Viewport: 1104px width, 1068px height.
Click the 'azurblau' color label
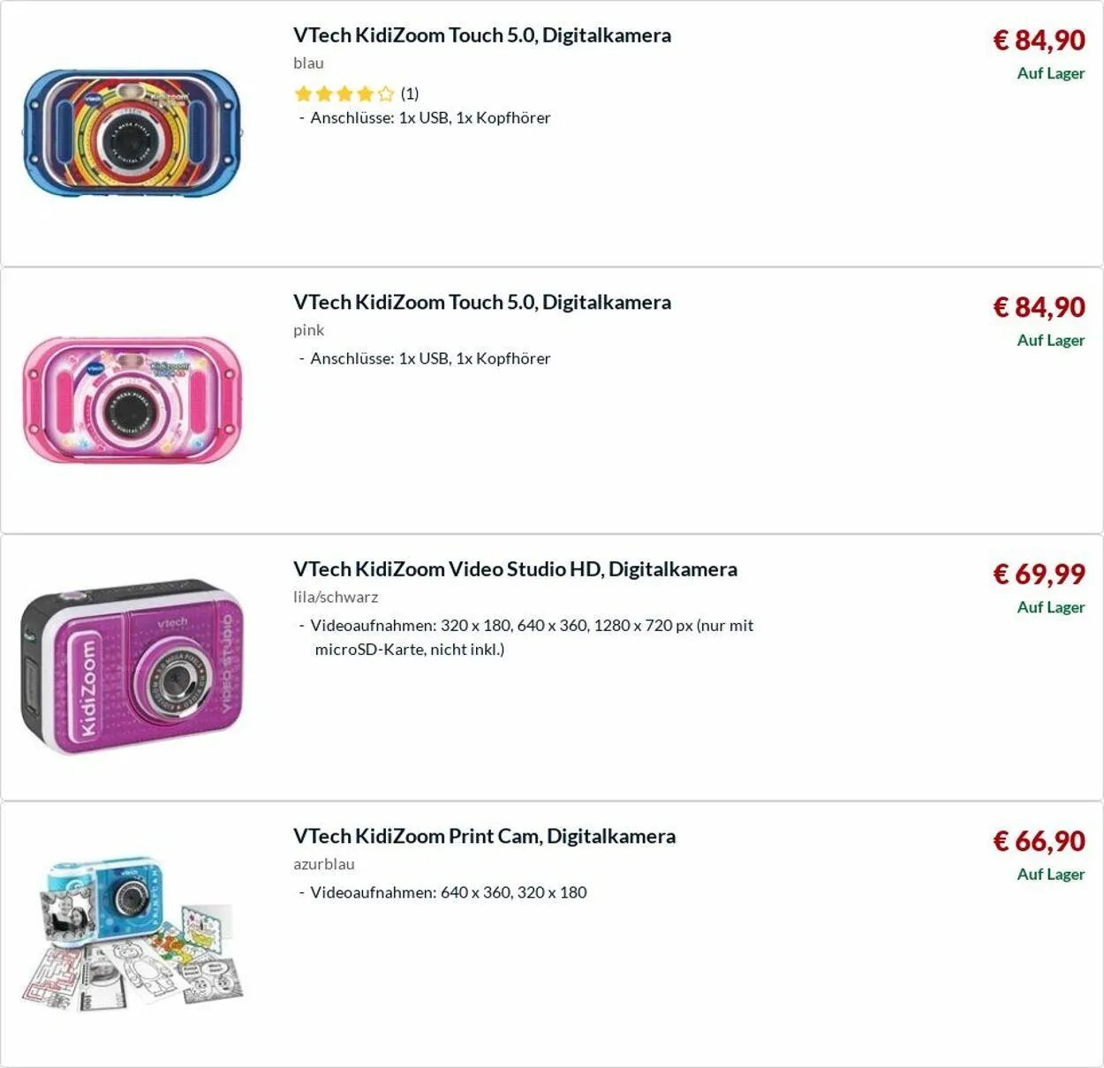pyautogui.click(x=324, y=864)
